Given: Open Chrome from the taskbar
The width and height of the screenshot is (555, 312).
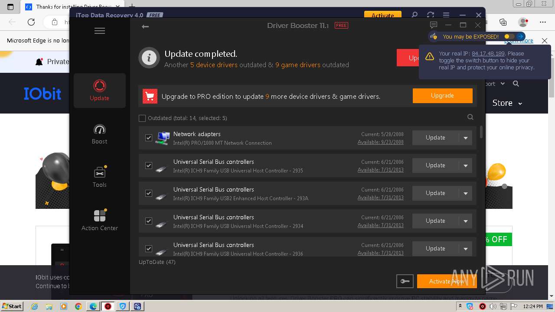Looking at the screenshot, I should (78, 306).
